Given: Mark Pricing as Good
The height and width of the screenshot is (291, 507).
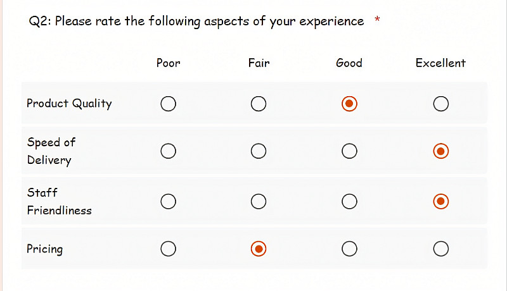Looking at the screenshot, I should pyautogui.click(x=349, y=249).
